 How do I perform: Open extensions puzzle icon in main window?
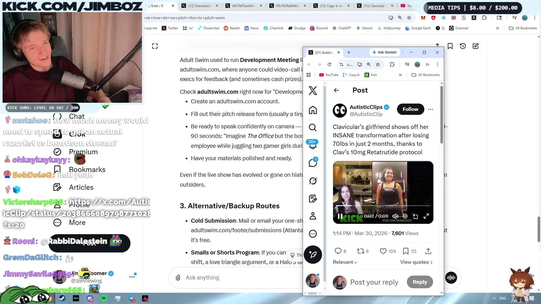[484, 18]
